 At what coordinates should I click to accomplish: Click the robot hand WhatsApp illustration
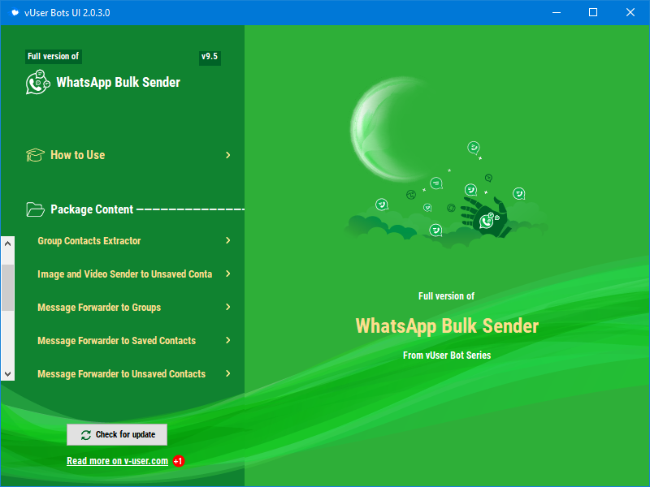(x=486, y=218)
